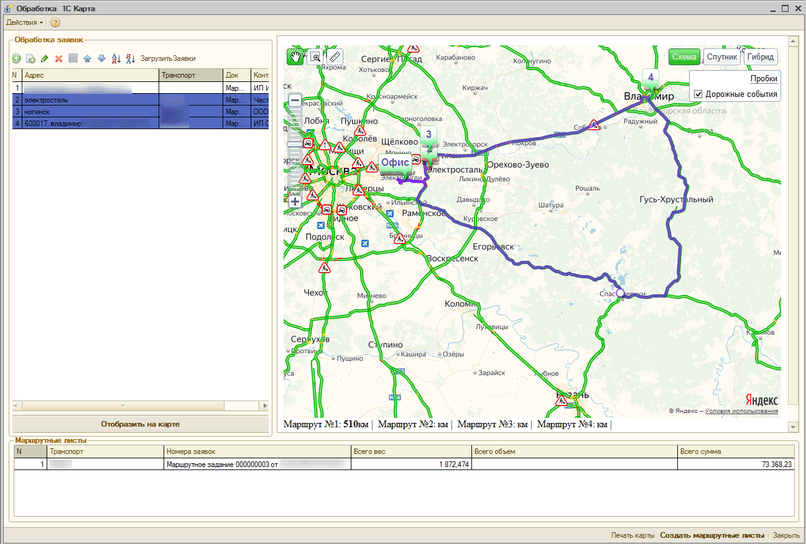806x544 pixels.
Task: Switch map to Гибрид view
Action: coord(761,57)
